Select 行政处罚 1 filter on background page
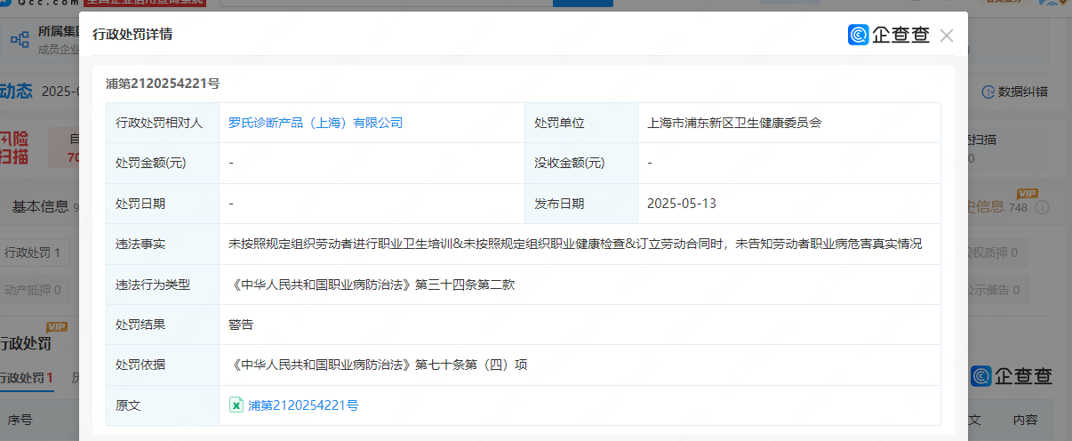Viewport: 1072px width, 441px height. tap(33, 253)
